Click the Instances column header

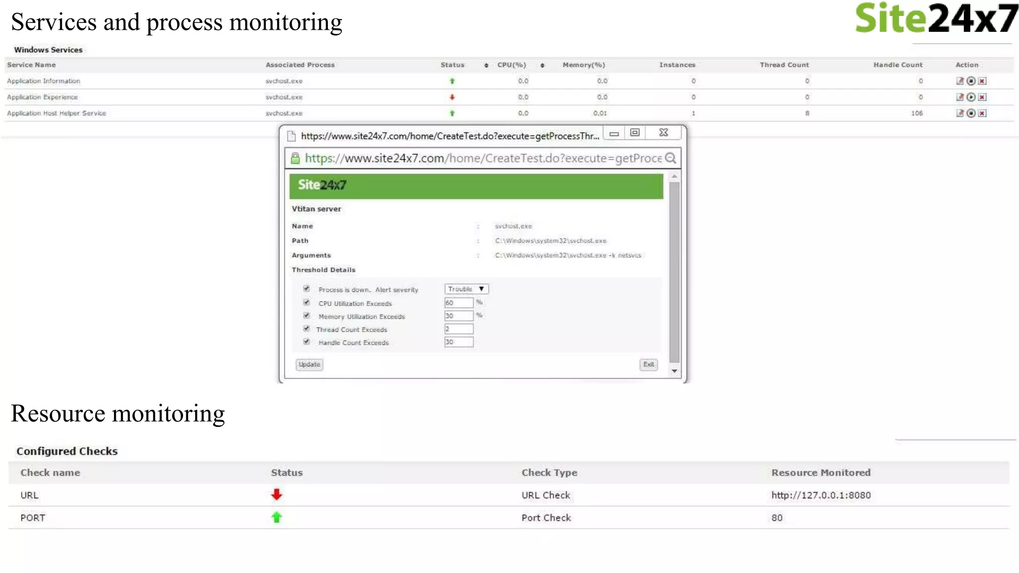[x=677, y=65]
